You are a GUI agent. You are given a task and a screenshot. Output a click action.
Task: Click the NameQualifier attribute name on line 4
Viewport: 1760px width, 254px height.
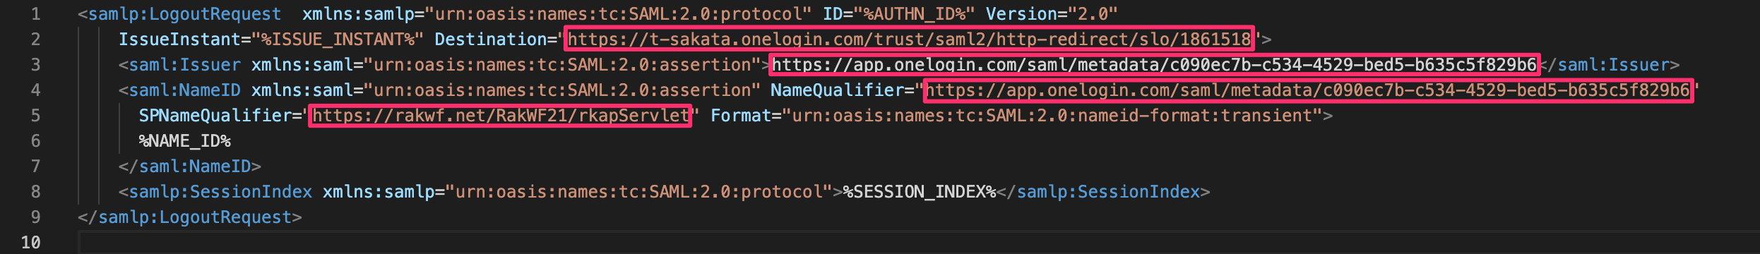pos(837,90)
